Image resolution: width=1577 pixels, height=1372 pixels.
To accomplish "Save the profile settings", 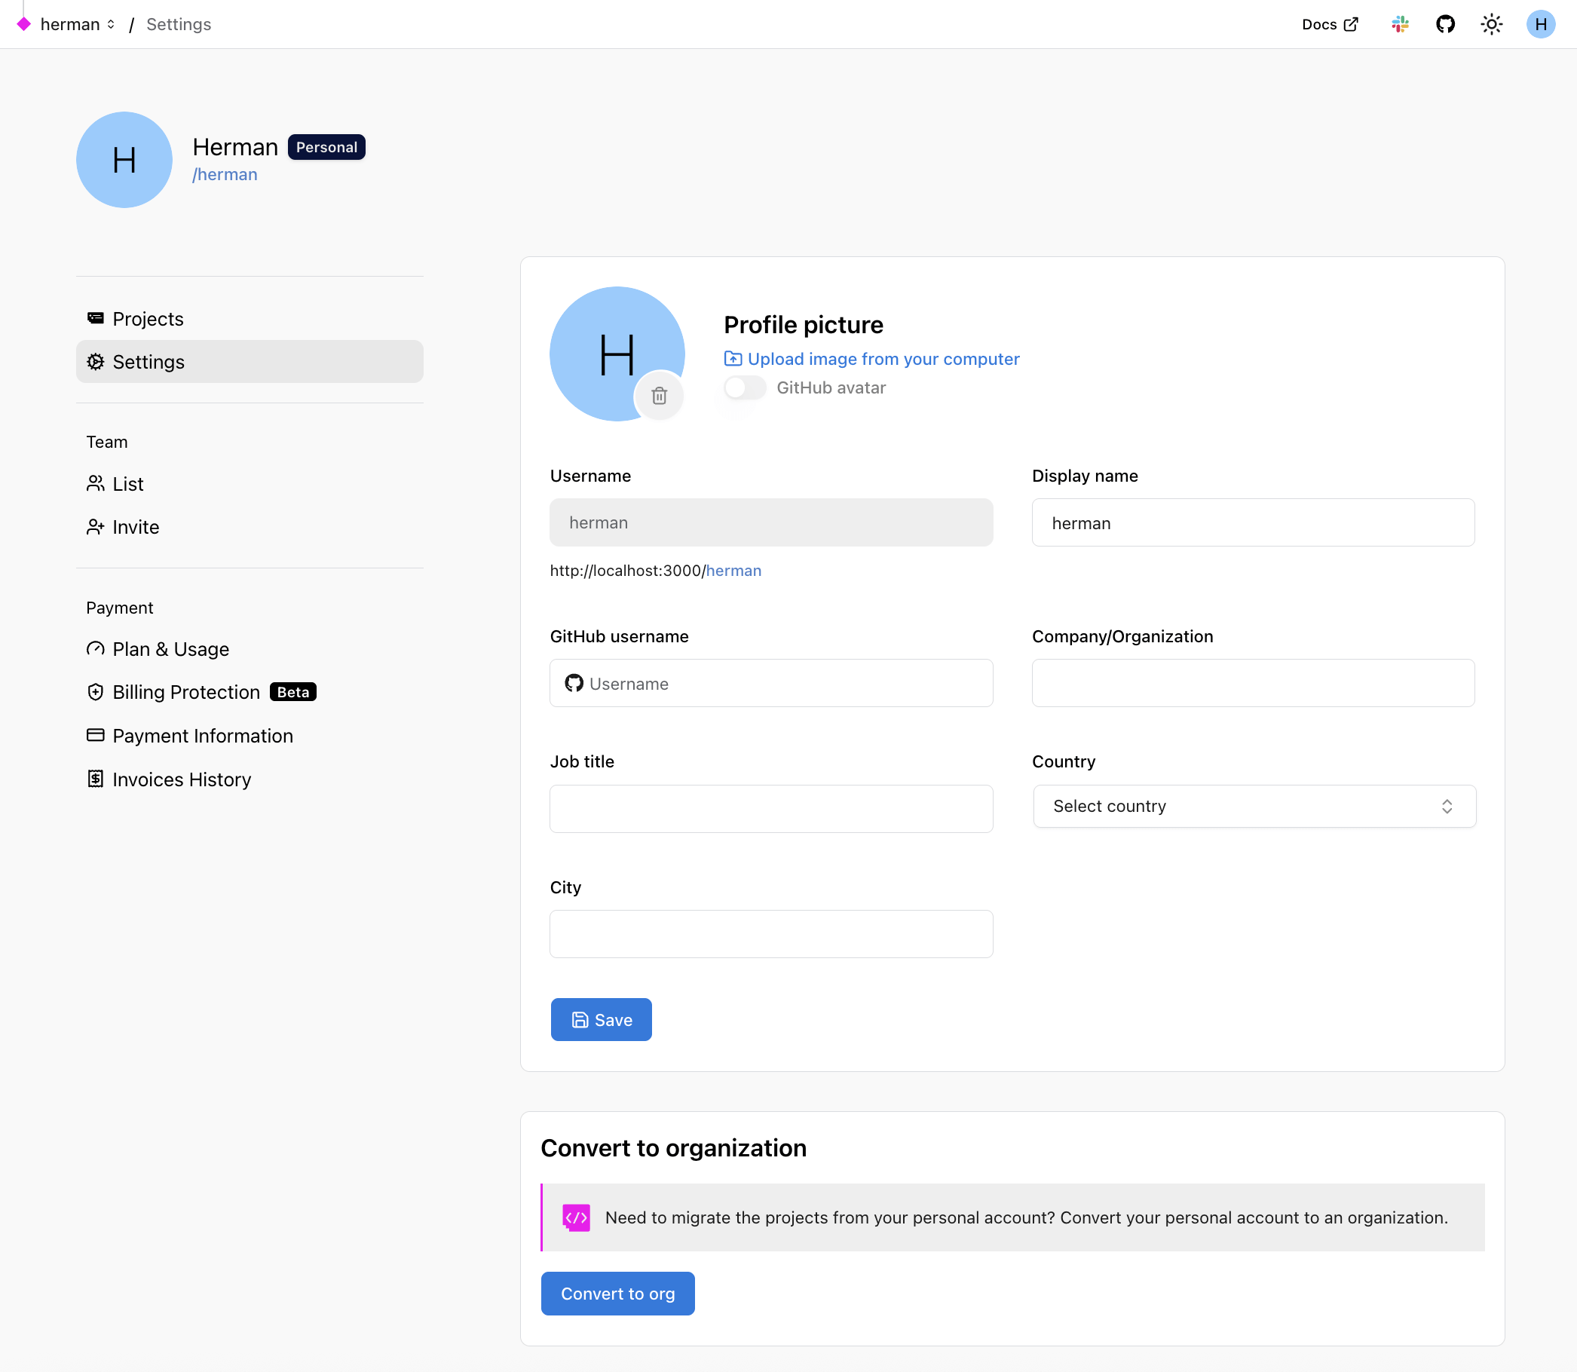I will point(600,1019).
